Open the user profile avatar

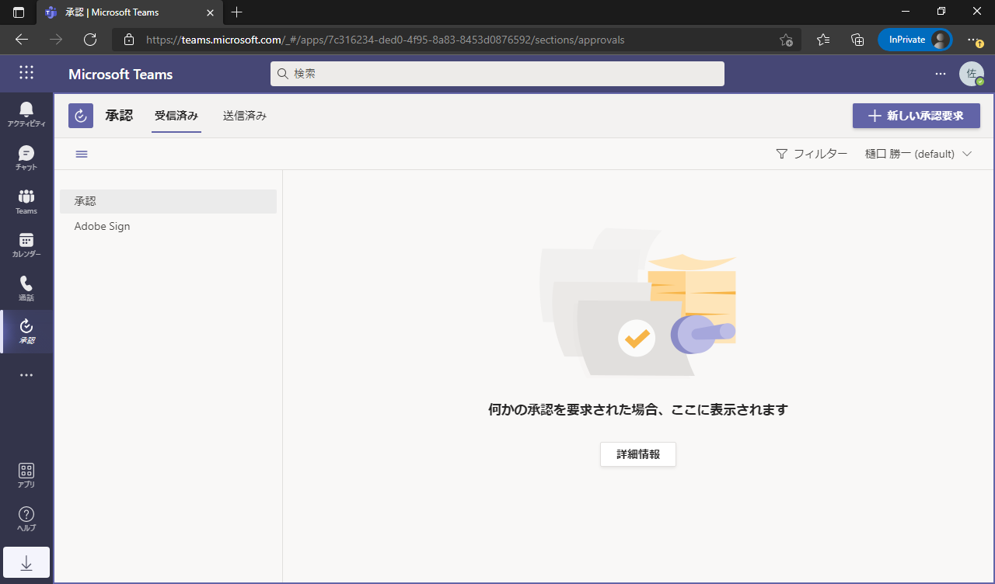coord(971,74)
